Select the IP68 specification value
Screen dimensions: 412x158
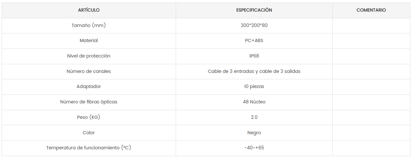point(254,56)
